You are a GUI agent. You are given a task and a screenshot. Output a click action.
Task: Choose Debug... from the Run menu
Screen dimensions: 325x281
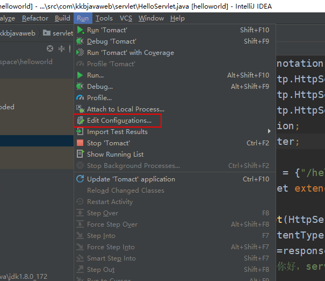coord(175,86)
